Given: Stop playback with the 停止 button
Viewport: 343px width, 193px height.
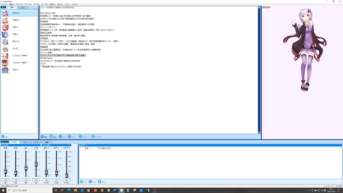Looking at the screenshot, I should point(53,137).
